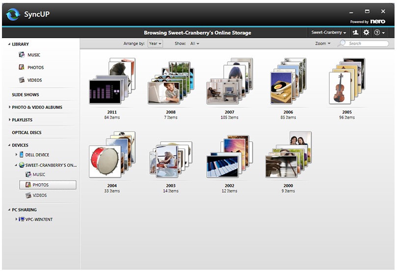Open settings gear icon
This screenshot has width=397, height=271.
366,32
